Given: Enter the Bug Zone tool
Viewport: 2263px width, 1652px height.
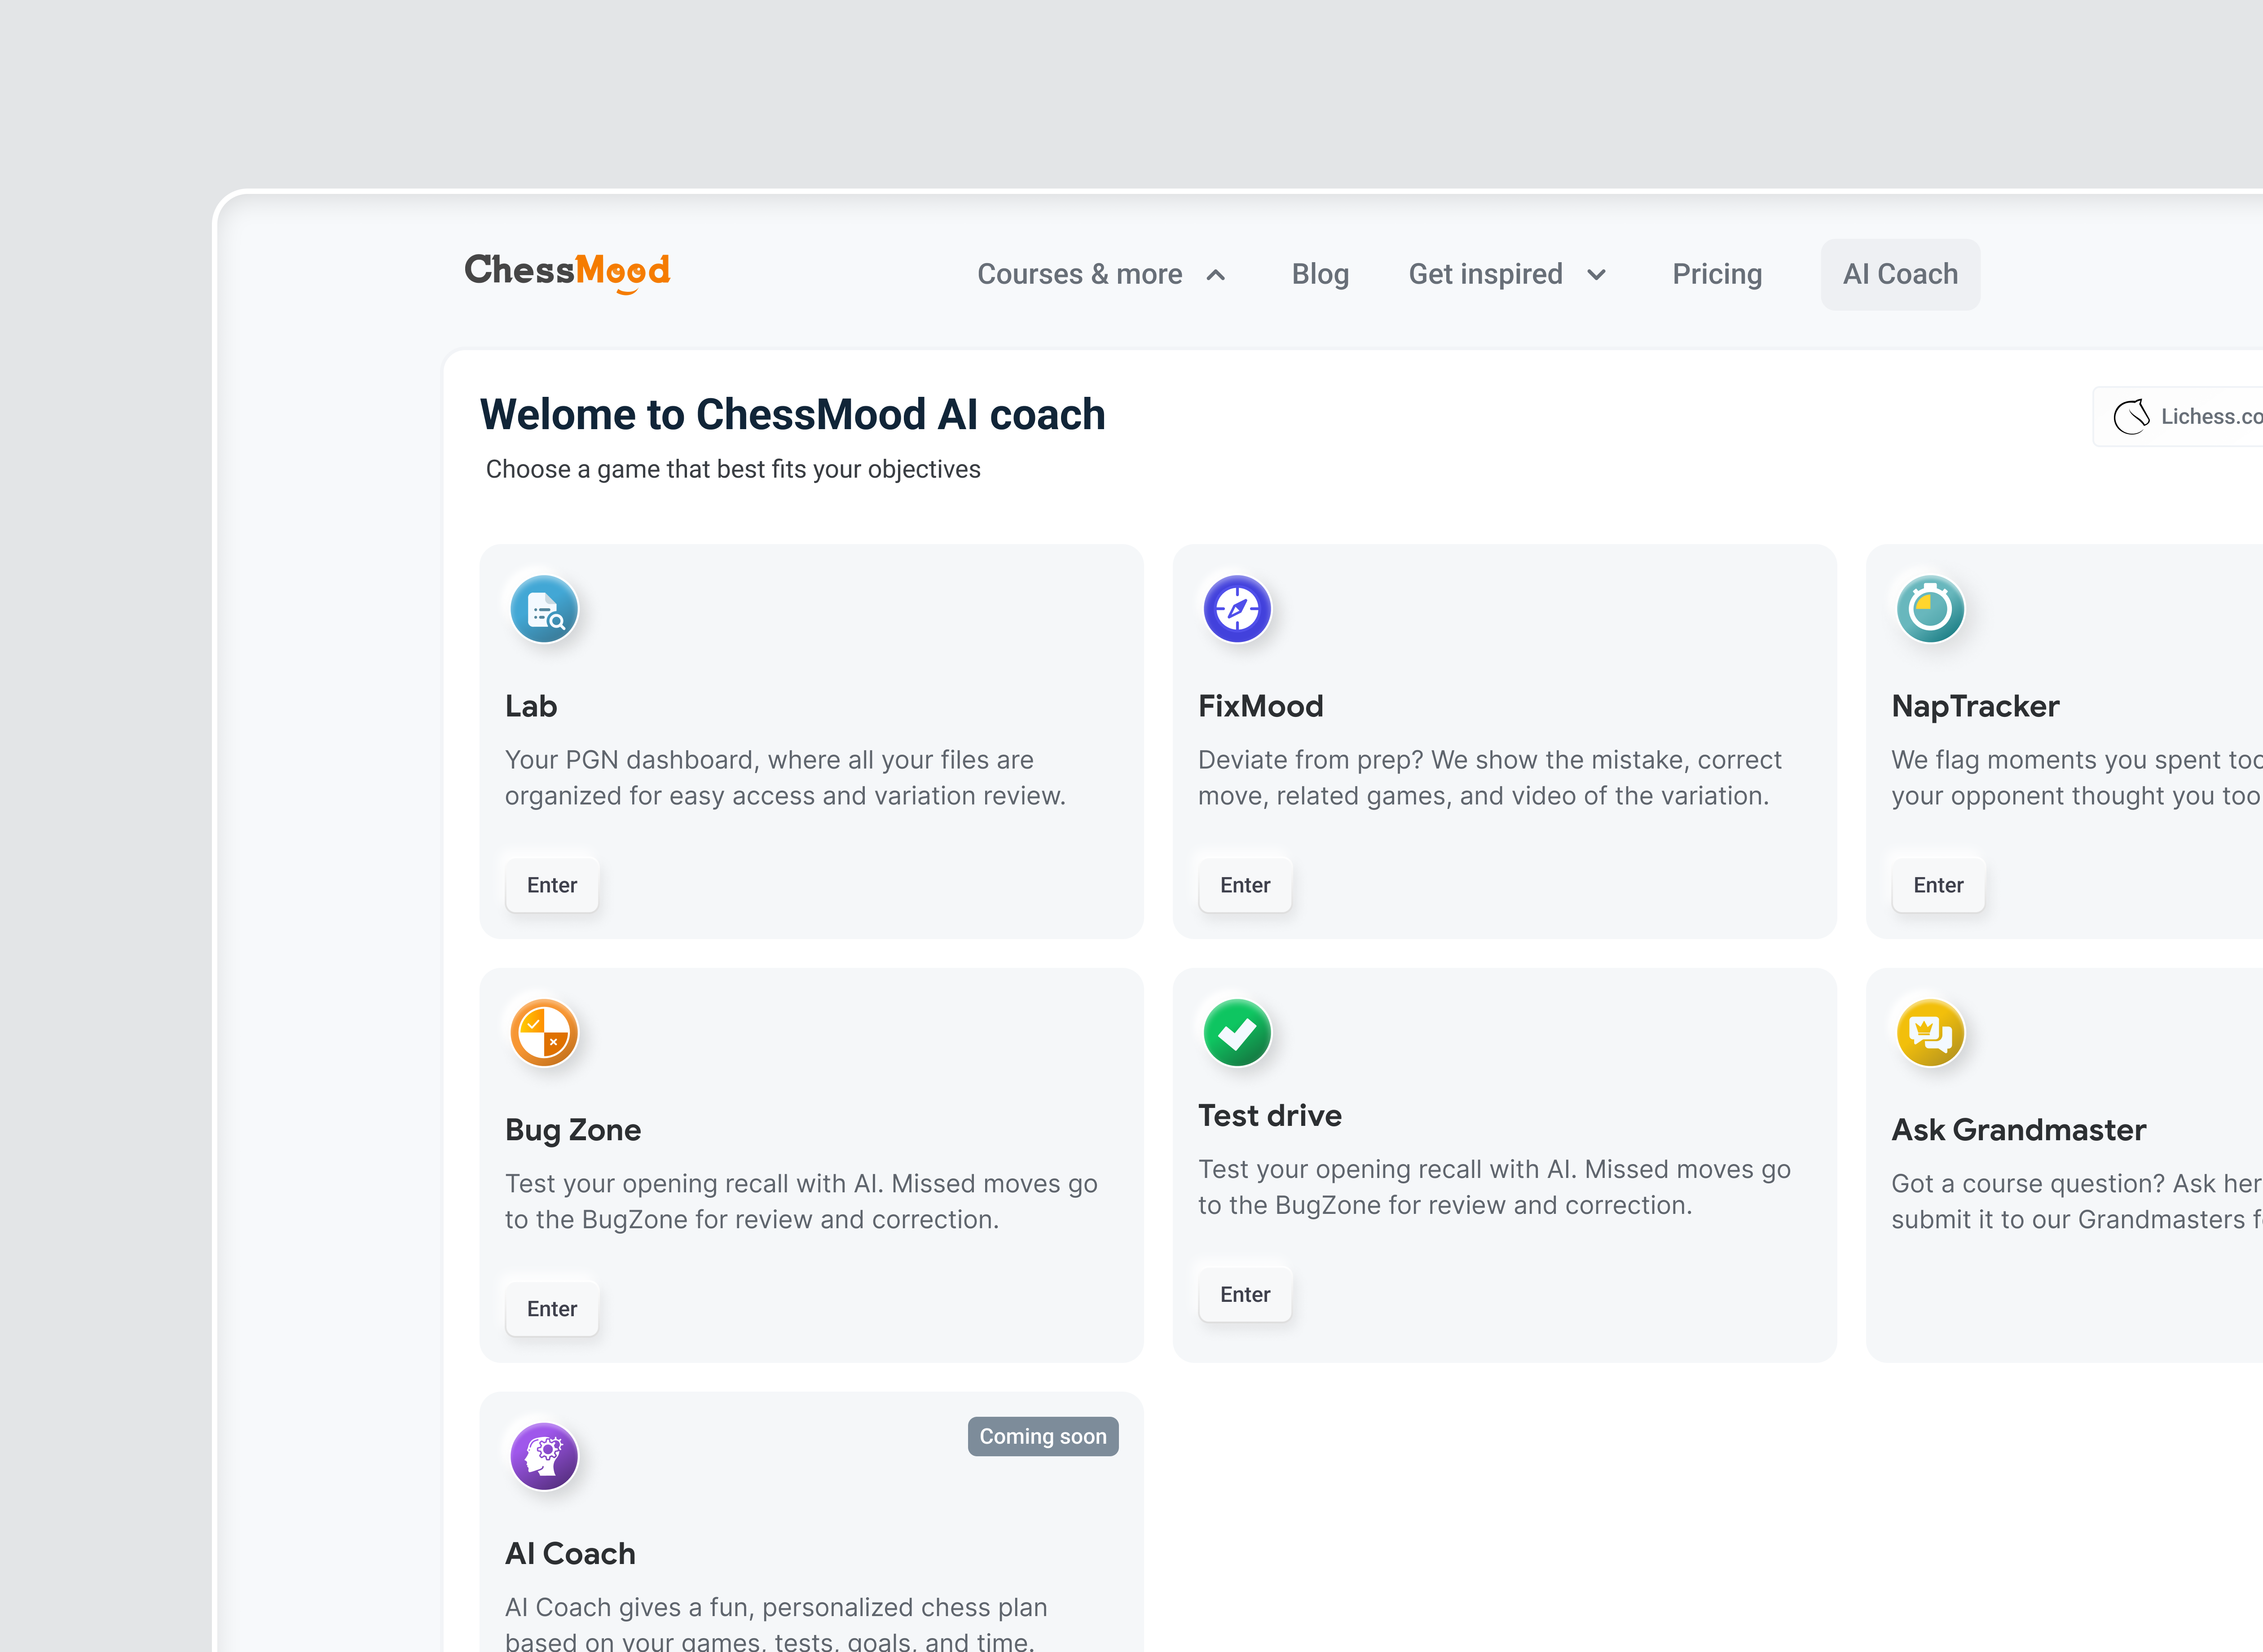Looking at the screenshot, I should click(x=552, y=1309).
